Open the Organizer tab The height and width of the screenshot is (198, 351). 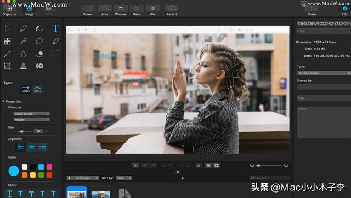[x=9, y=10]
